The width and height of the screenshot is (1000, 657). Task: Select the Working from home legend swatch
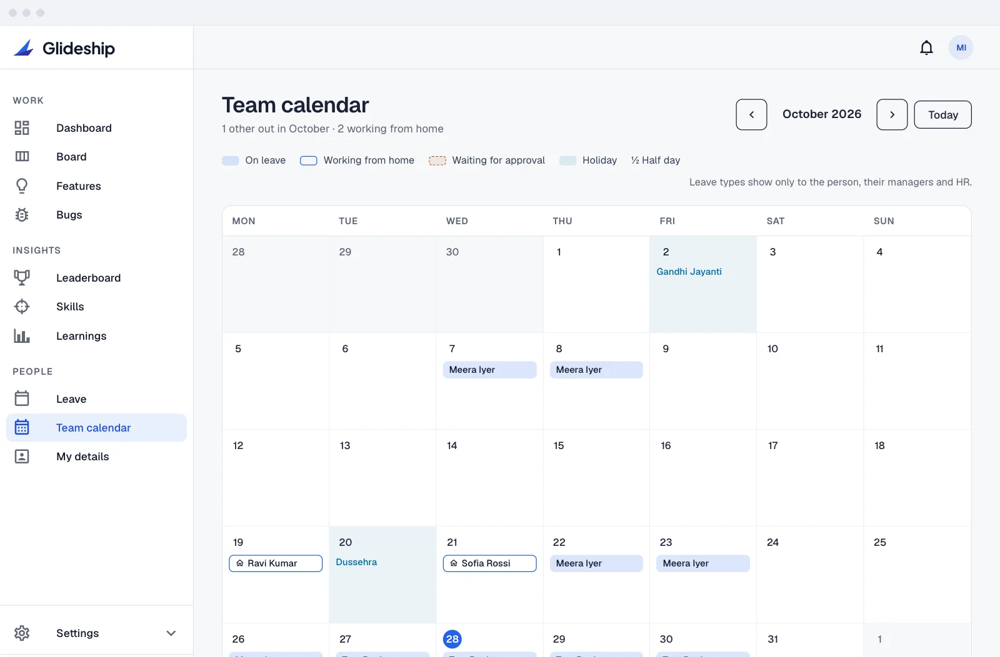309,161
